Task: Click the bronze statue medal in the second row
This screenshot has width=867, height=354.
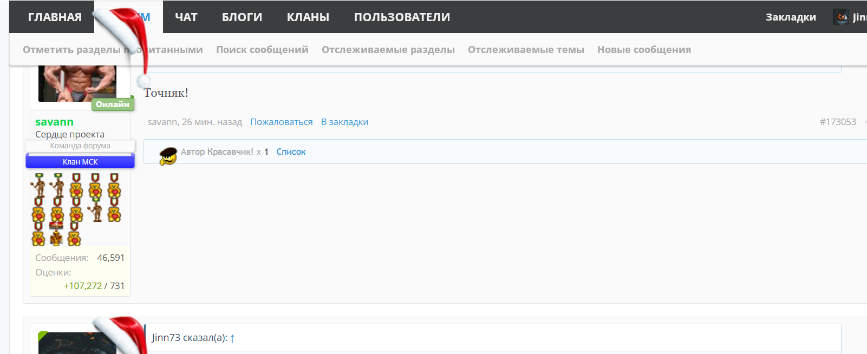Action: [x=95, y=210]
